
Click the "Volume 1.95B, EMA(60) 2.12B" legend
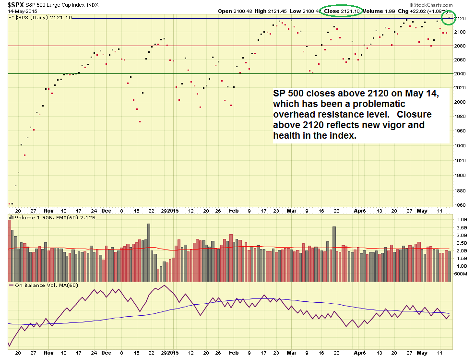(55, 217)
